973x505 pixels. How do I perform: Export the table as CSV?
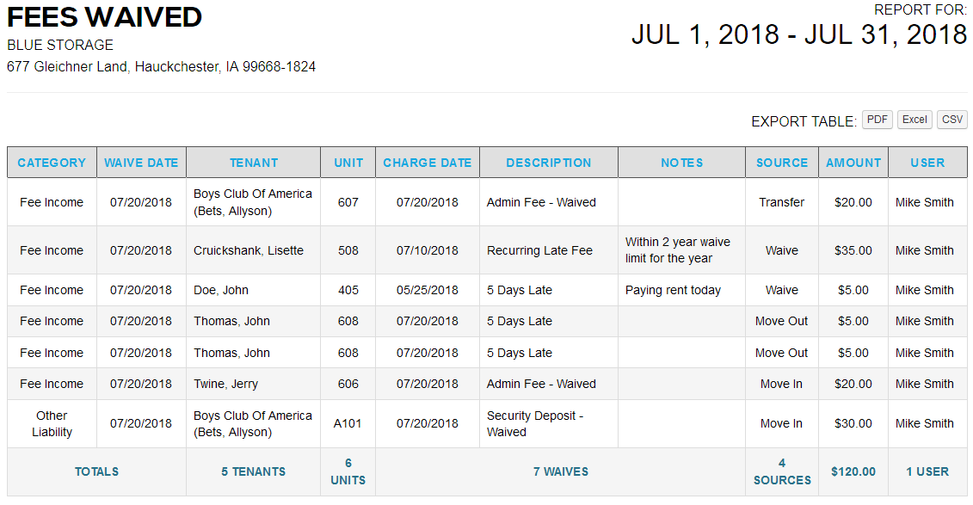pos(951,120)
